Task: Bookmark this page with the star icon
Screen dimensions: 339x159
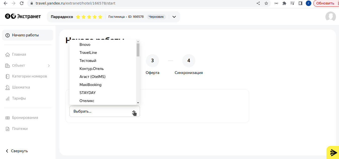Action: pos(266,4)
